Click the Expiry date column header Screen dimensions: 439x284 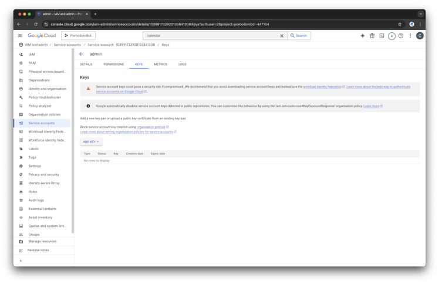[x=158, y=154]
